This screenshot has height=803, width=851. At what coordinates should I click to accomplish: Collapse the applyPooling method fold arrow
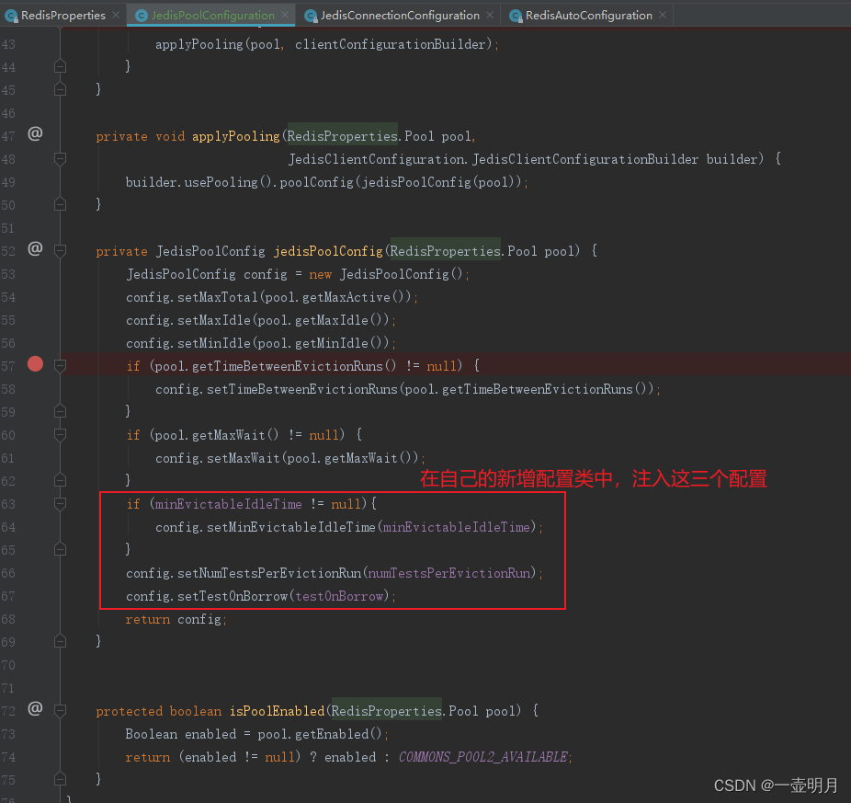(x=60, y=156)
